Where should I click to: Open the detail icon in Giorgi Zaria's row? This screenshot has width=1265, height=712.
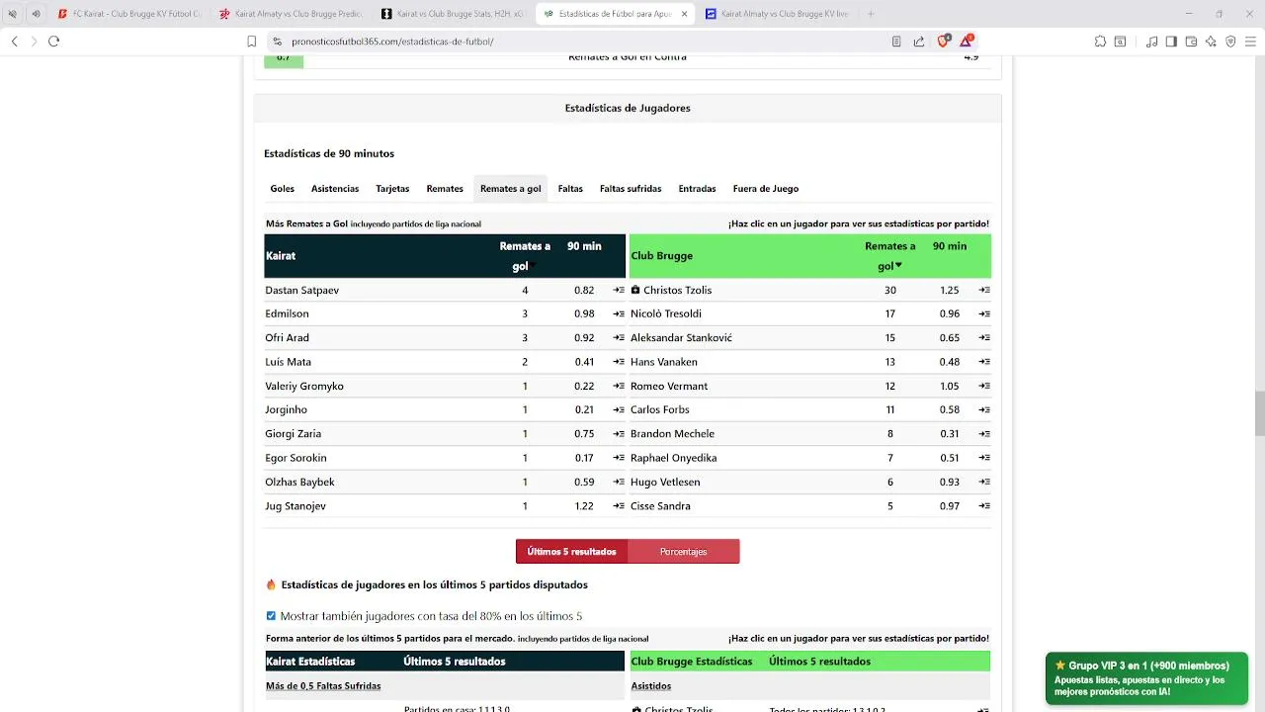(619, 434)
